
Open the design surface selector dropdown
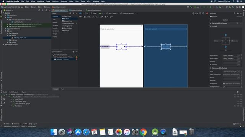coord(81,13)
